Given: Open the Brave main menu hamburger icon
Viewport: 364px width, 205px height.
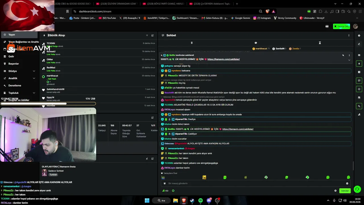Looking at the screenshot, I should [x=360, y=11].
